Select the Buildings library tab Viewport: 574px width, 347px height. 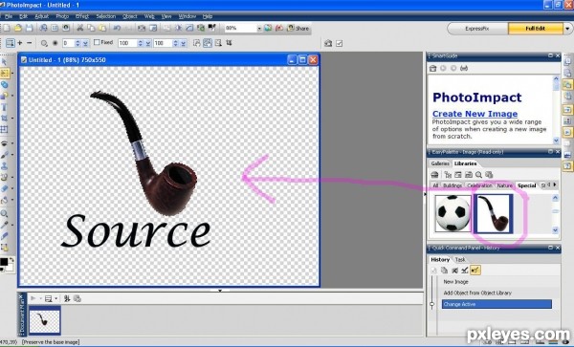click(x=453, y=185)
